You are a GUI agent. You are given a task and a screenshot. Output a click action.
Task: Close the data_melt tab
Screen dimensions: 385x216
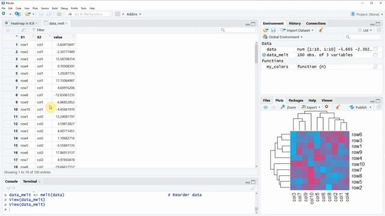point(67,23)
